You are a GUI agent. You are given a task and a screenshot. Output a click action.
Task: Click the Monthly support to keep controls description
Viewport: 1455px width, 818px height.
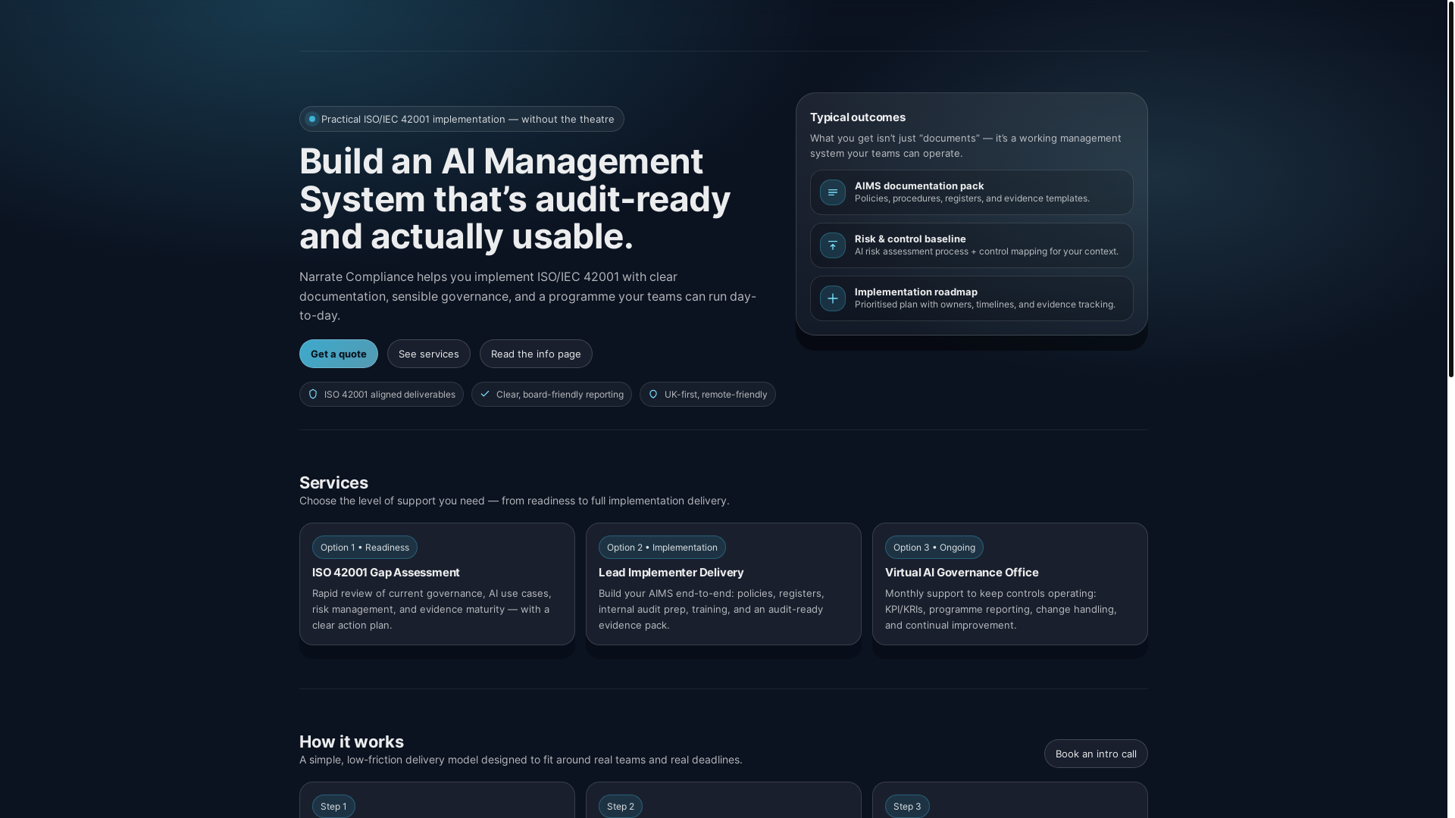point(1001,609)
